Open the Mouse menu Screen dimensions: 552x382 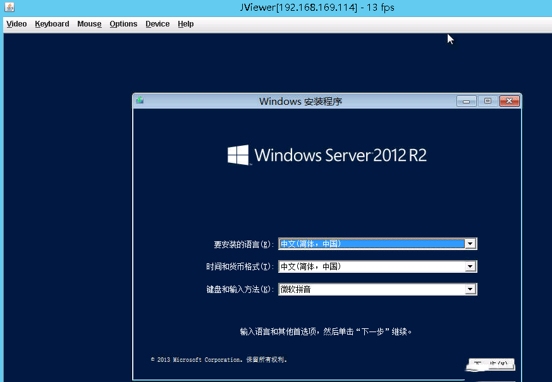[x=89, y=24]
